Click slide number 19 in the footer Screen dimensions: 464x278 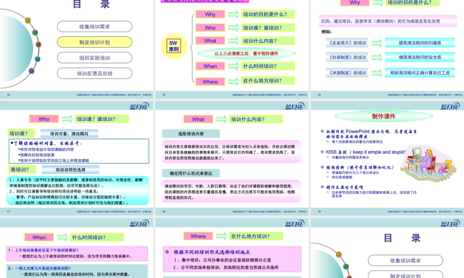(319, 212)
